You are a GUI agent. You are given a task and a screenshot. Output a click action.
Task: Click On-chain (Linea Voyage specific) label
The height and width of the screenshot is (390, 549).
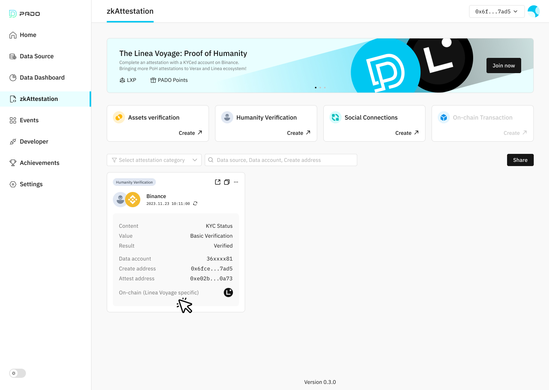point(159,292)
